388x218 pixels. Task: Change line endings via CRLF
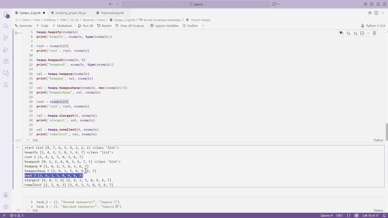(x=339, y=216)
